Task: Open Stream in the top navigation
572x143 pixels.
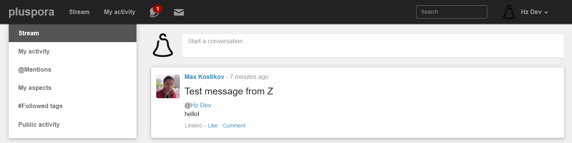Action: click(79, 12)
